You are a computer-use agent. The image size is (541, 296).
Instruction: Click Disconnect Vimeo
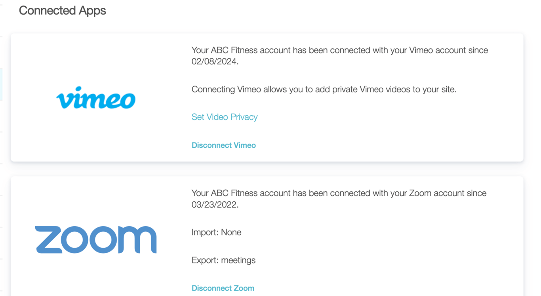(223, 145)
